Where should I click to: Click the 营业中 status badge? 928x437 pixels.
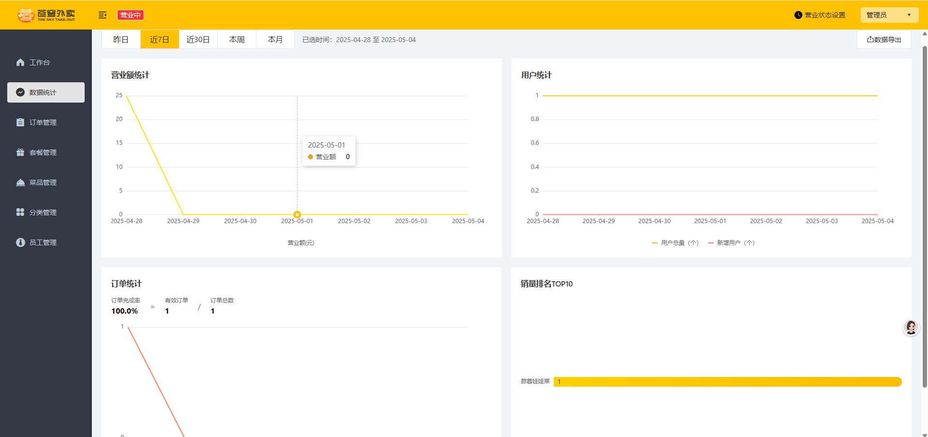(131, 15)
